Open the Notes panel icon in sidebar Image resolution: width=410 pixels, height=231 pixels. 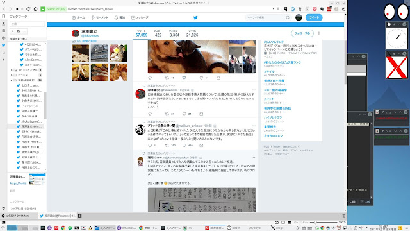point(3,31)
